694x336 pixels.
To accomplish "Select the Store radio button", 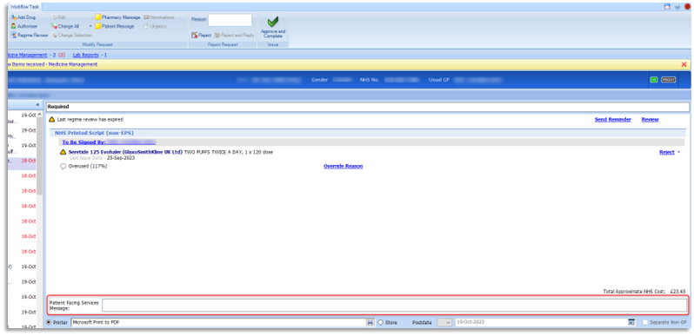I will pyautogui.click(x=380, y=323).
